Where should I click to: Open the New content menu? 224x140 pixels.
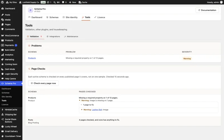[73, 2]
